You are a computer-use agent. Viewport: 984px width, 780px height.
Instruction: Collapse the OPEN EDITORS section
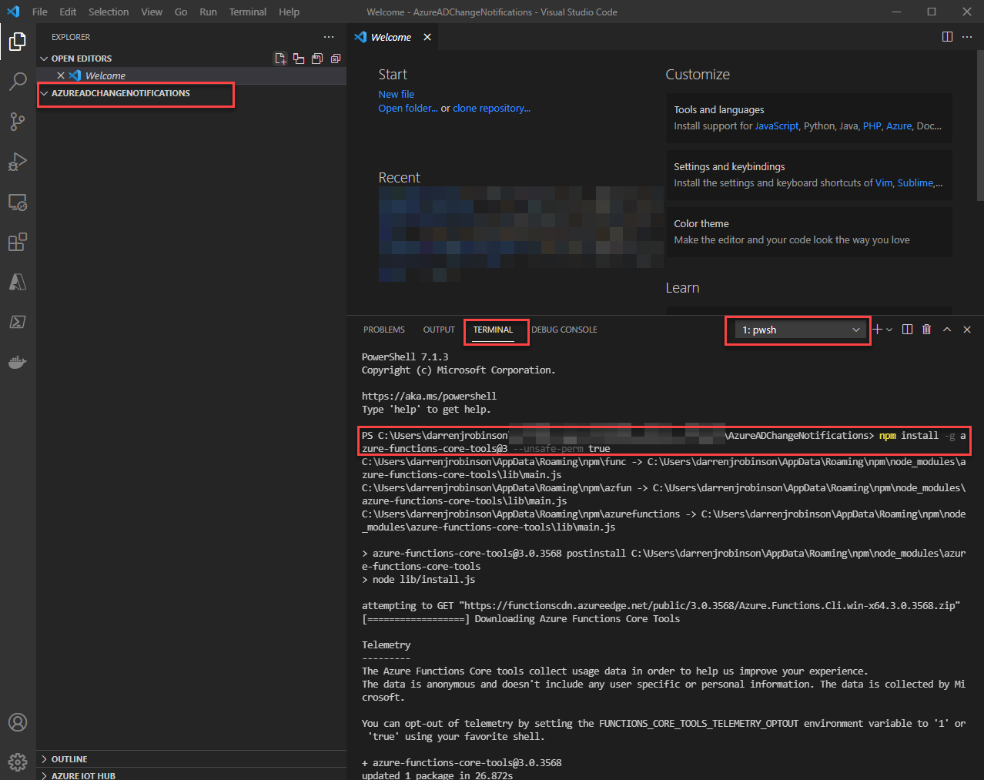pyautogui.click(x=44, y=58)
